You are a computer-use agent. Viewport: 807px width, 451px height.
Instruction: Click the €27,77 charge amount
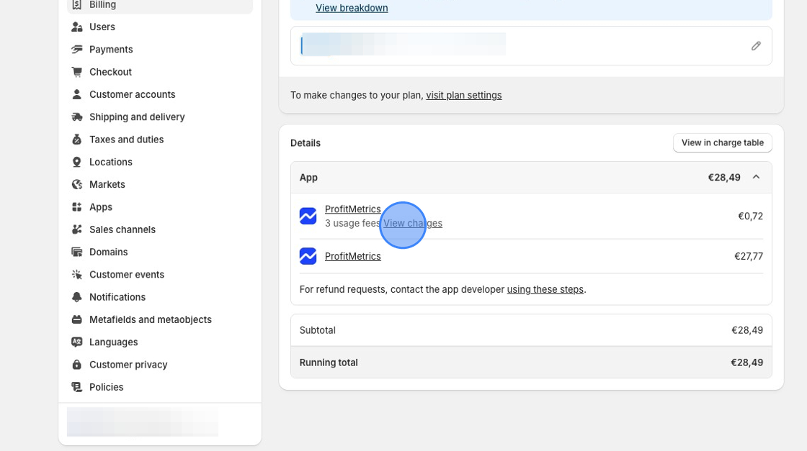coord(749,256)
